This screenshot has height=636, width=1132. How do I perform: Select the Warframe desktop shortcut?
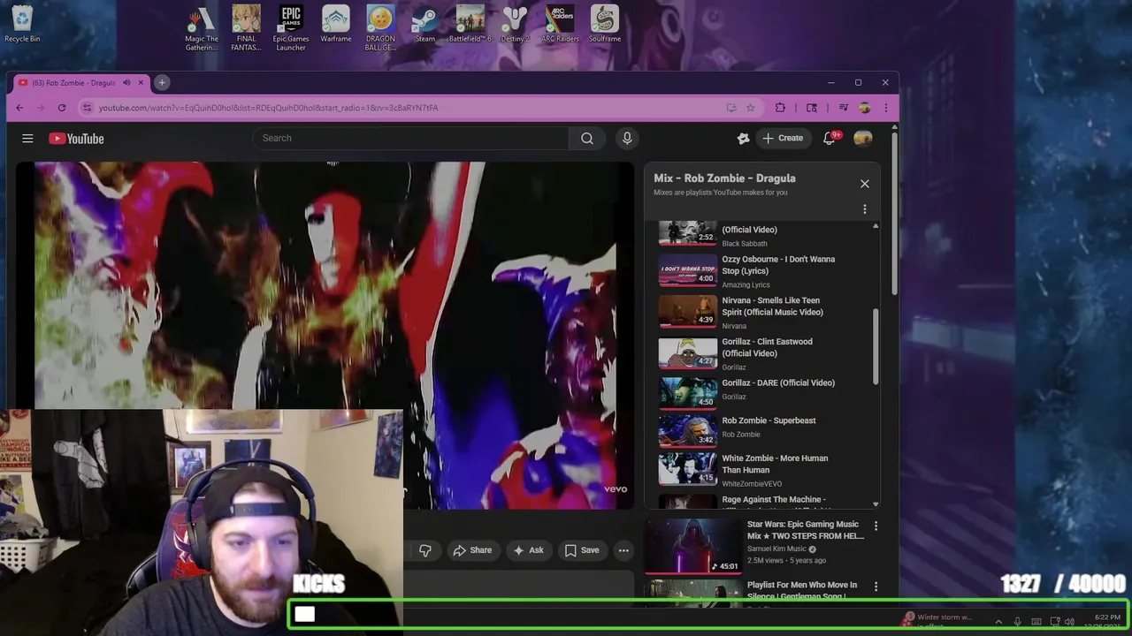pos(336,24)
